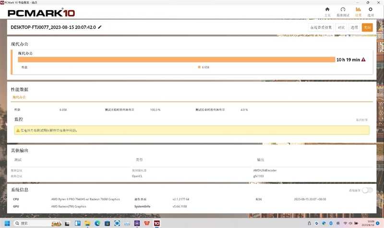Screen dimensions: 384x228
Task: Expand the monitoring details (显示详节) link
Action: (362, 120)
